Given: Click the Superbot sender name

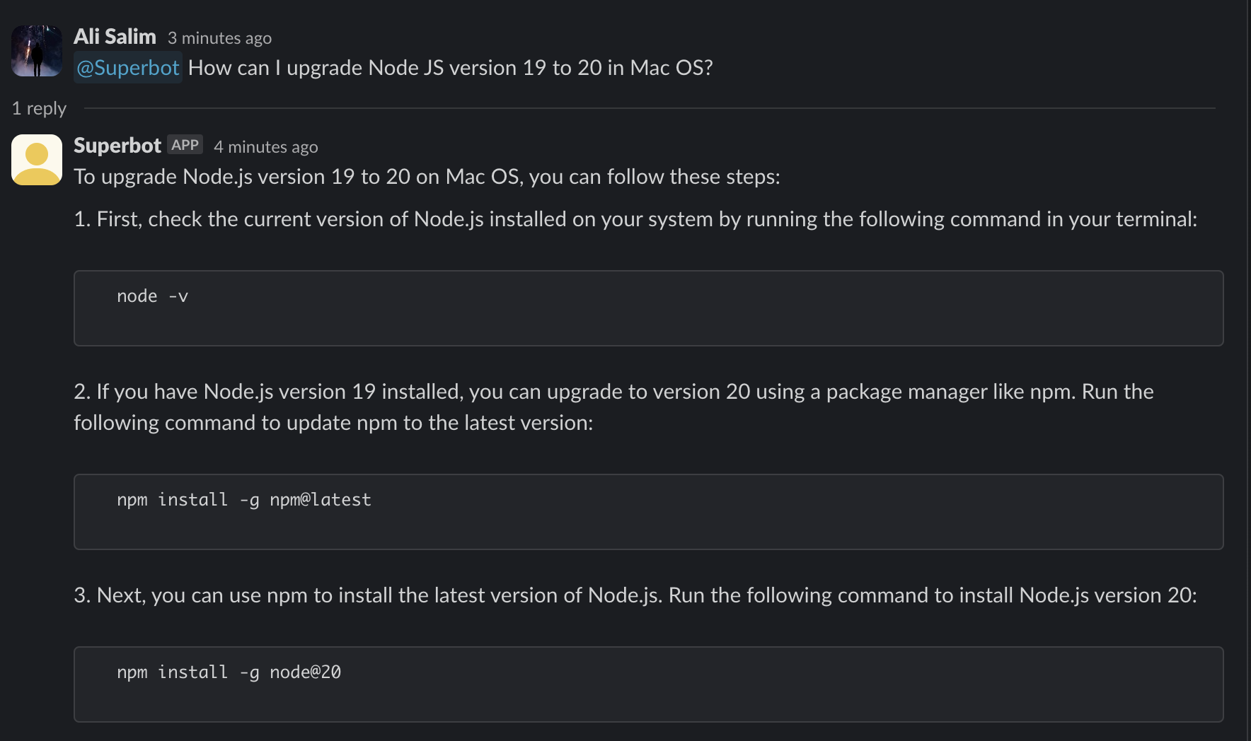Looking at the screenshot, I should coord(117,146).
